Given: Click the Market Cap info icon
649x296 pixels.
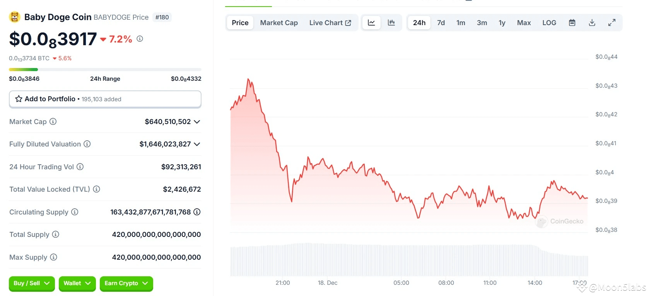Looking at the screenshot, I should 53,122.
